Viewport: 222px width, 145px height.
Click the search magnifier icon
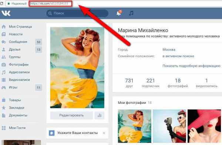point(50,13)
